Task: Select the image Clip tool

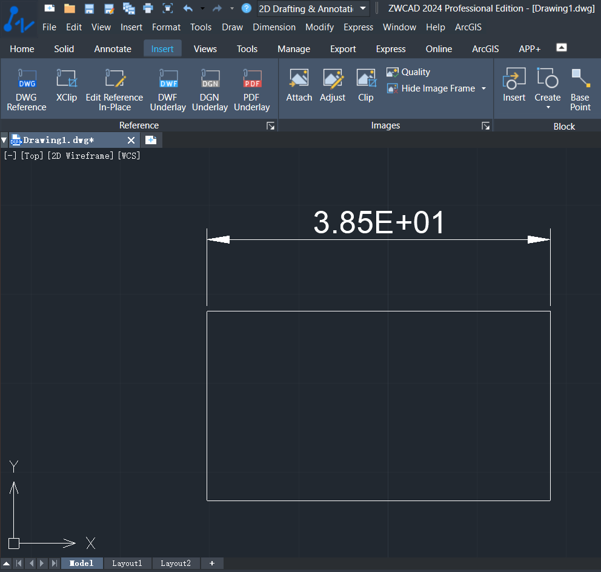Action: click(366, 85)
